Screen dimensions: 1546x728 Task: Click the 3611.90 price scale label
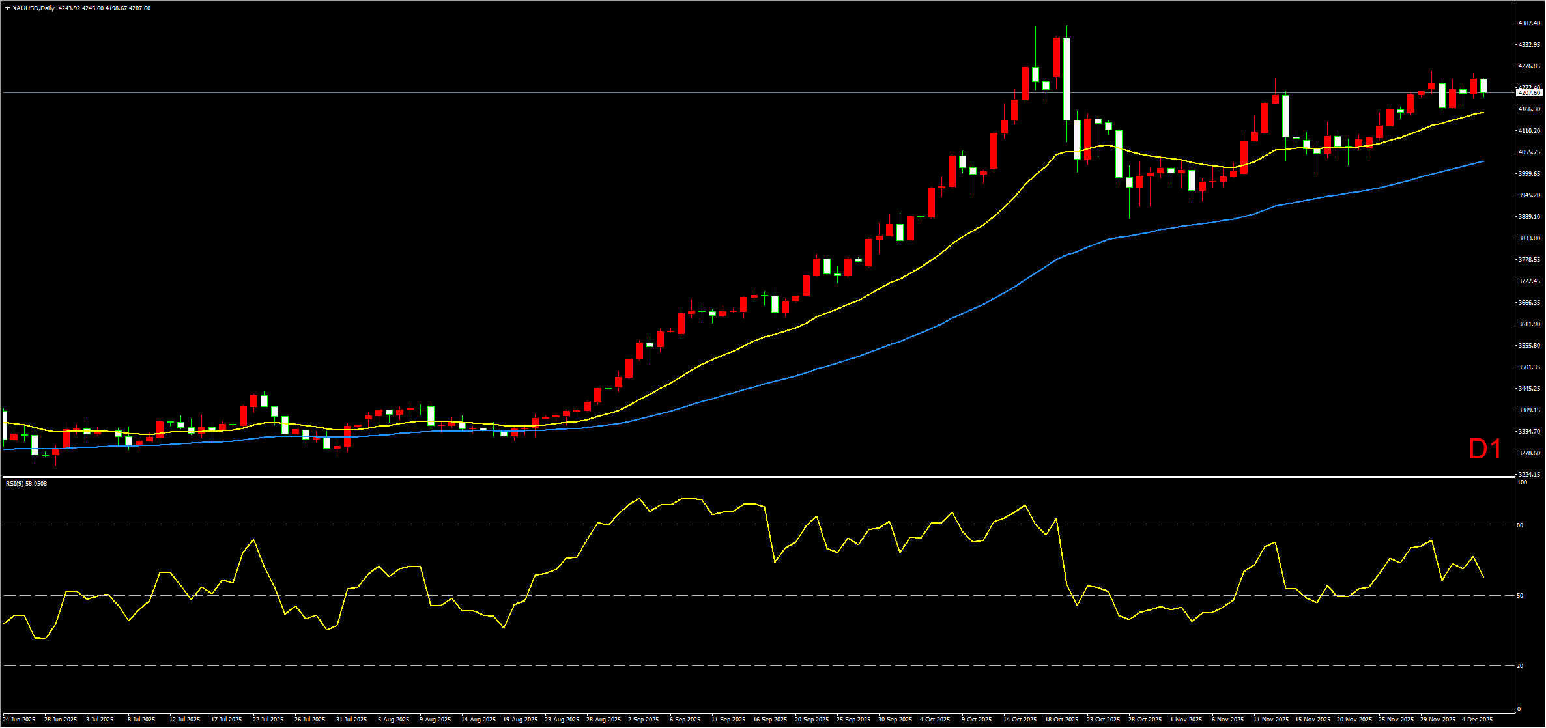pos(1528,324)
